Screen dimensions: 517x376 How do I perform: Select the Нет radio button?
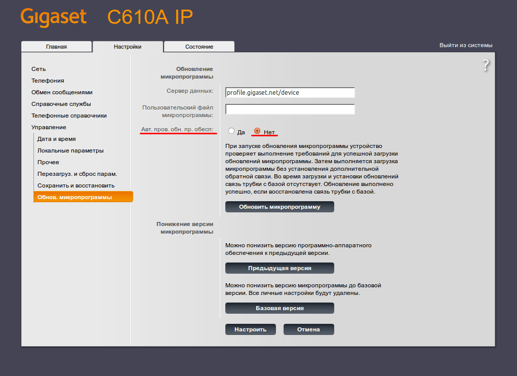coord(257,131)
